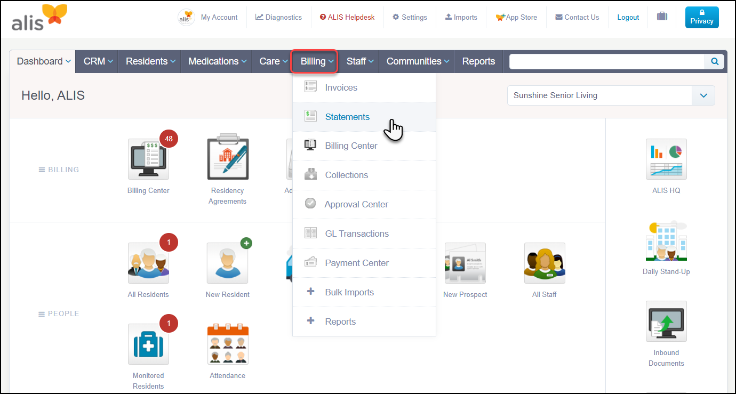Open the My Account link
736x394 pixels.
click(219, 17)
